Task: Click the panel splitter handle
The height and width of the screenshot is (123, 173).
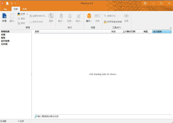Action: (31, 74)
